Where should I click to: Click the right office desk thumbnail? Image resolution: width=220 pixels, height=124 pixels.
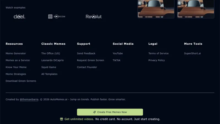[x=196, y=9]
